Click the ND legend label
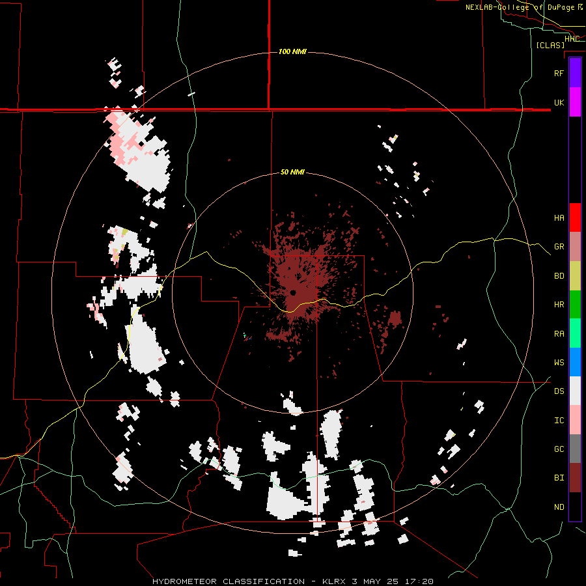The width and height of the screenshot is (586, 586). click(559, 507)
